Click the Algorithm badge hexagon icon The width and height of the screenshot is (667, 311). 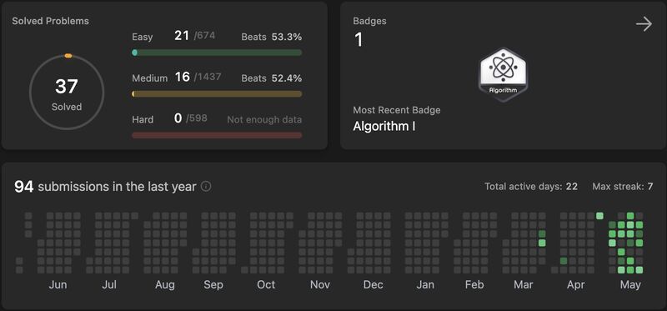coord(504,74)
